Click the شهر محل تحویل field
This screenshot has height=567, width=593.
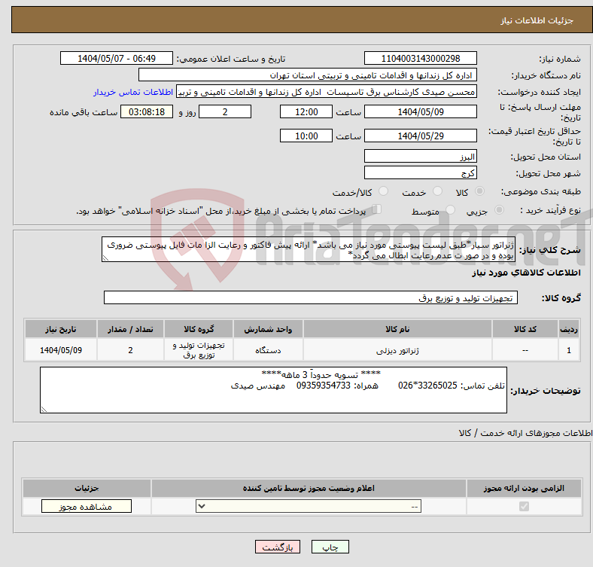coord(420,172)
